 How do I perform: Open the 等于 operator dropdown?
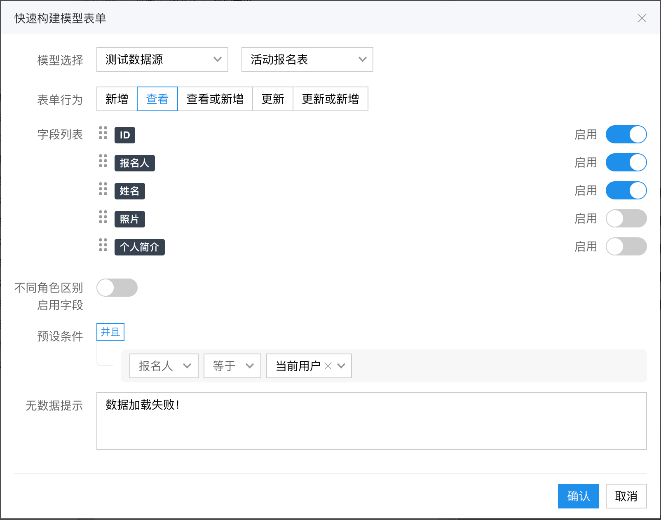click(232, 366)
